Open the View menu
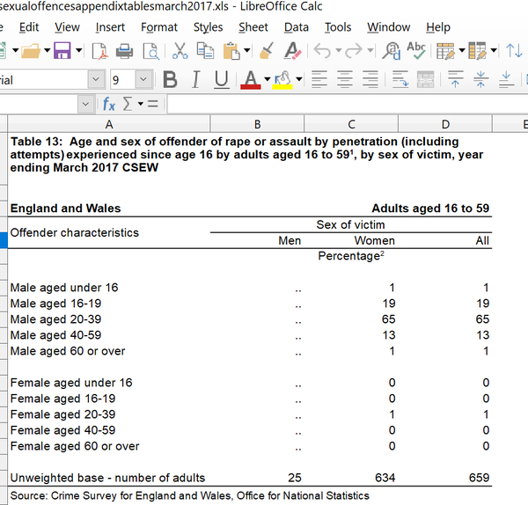The image size is (528, 505). [x=68, y=27]
